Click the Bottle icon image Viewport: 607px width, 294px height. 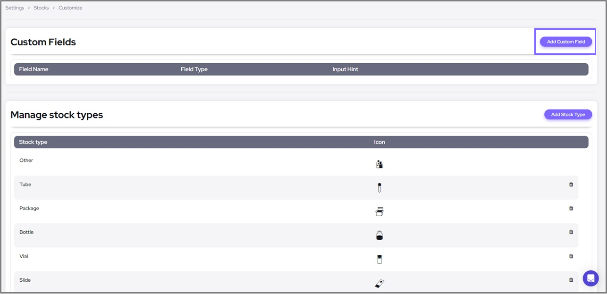point(379,235)
